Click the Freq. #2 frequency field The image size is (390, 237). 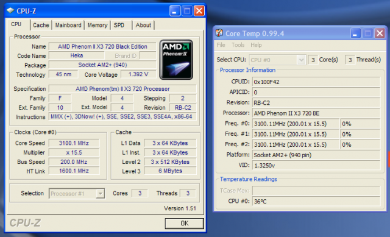(296, 144)
